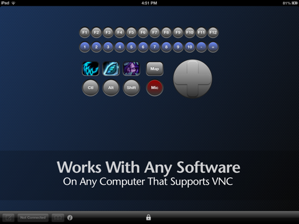The height and width of the screenshot is (224, 299).
Task: Tap the F12 function key button
Action: click(213, 32)
